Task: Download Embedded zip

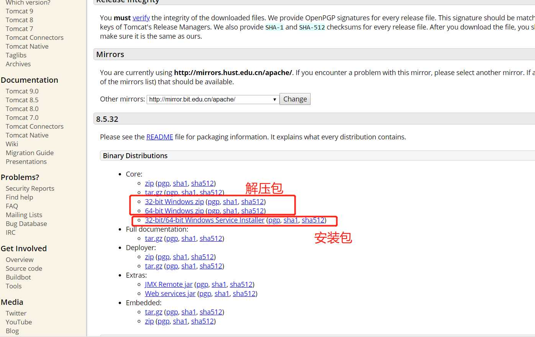Action: 149,321
